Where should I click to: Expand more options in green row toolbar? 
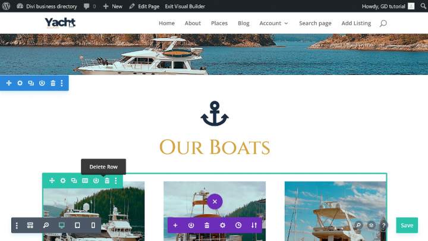pos(116,181)
